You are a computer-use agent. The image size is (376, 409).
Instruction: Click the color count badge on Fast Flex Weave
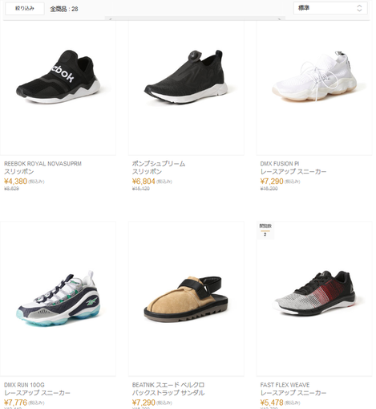pos(265,231)
